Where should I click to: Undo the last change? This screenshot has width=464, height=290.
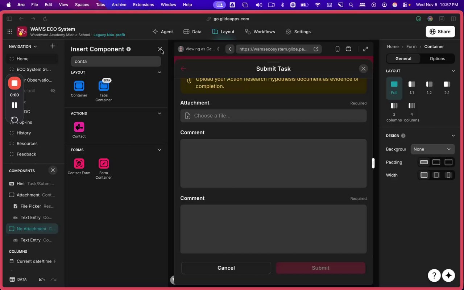[x=42, y=279]
